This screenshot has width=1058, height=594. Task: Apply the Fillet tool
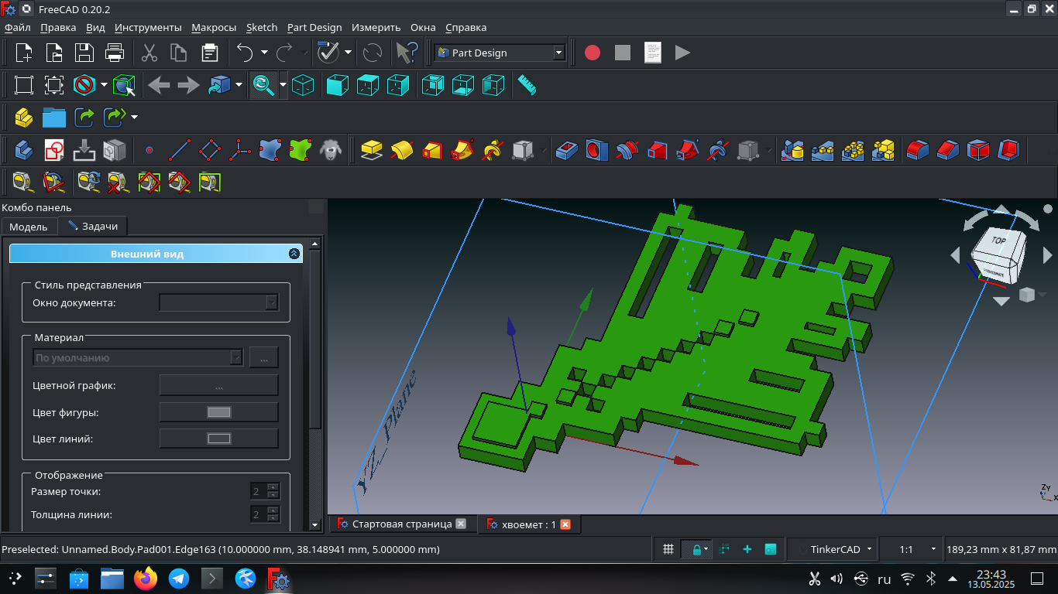click(918, 149)
